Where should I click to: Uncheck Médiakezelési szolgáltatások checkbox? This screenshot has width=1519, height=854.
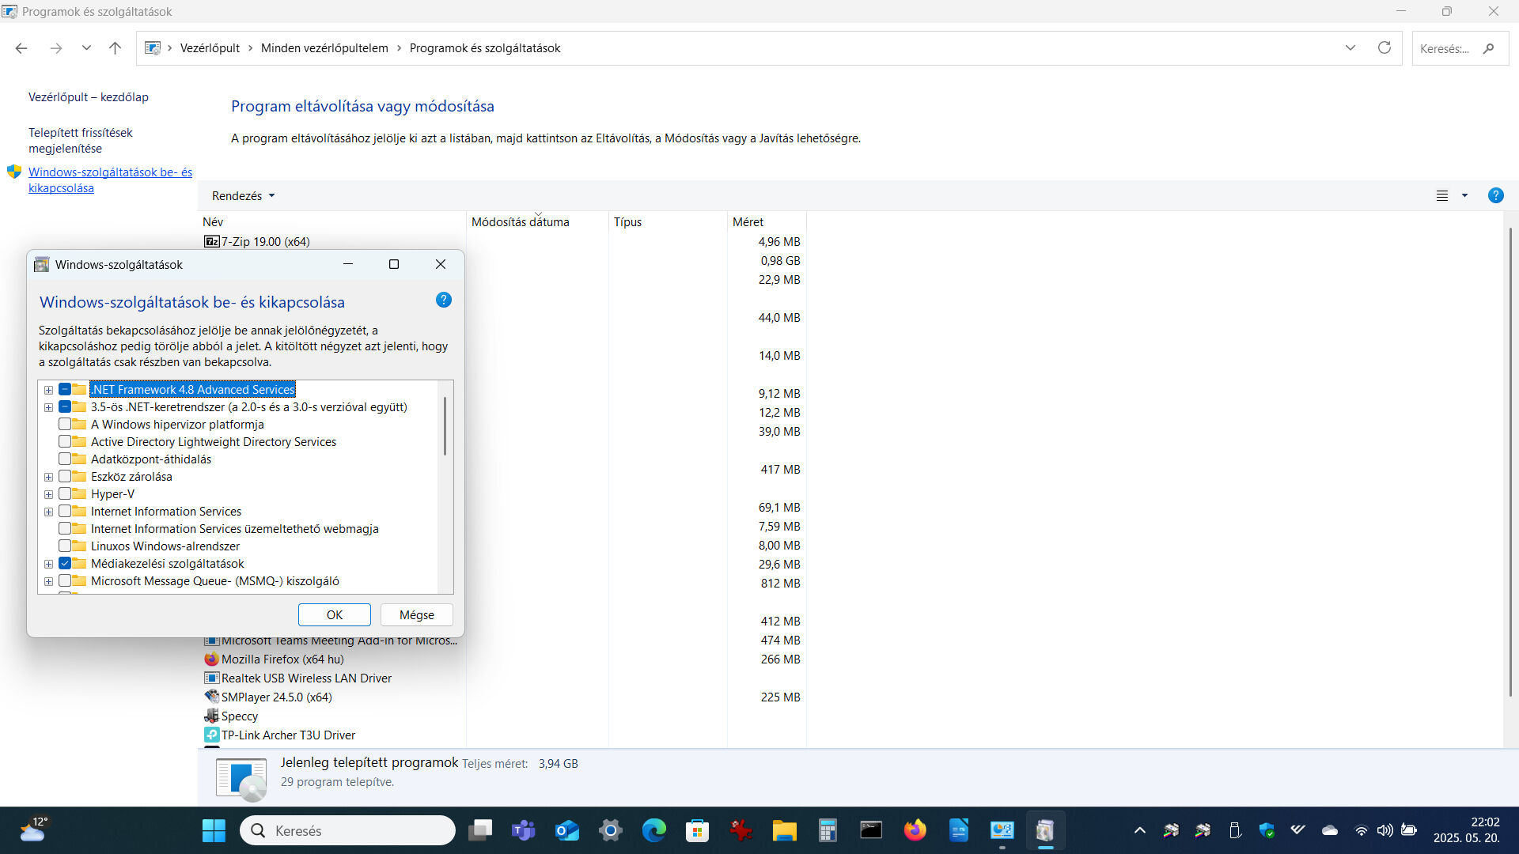65,563
